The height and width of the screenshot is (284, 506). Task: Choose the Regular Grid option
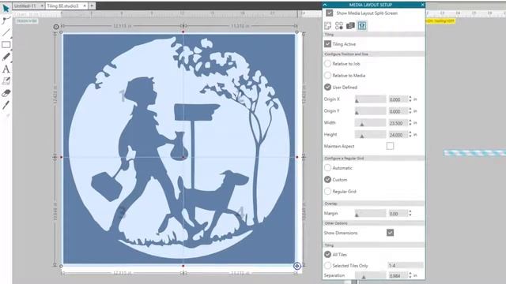point(327,191)
